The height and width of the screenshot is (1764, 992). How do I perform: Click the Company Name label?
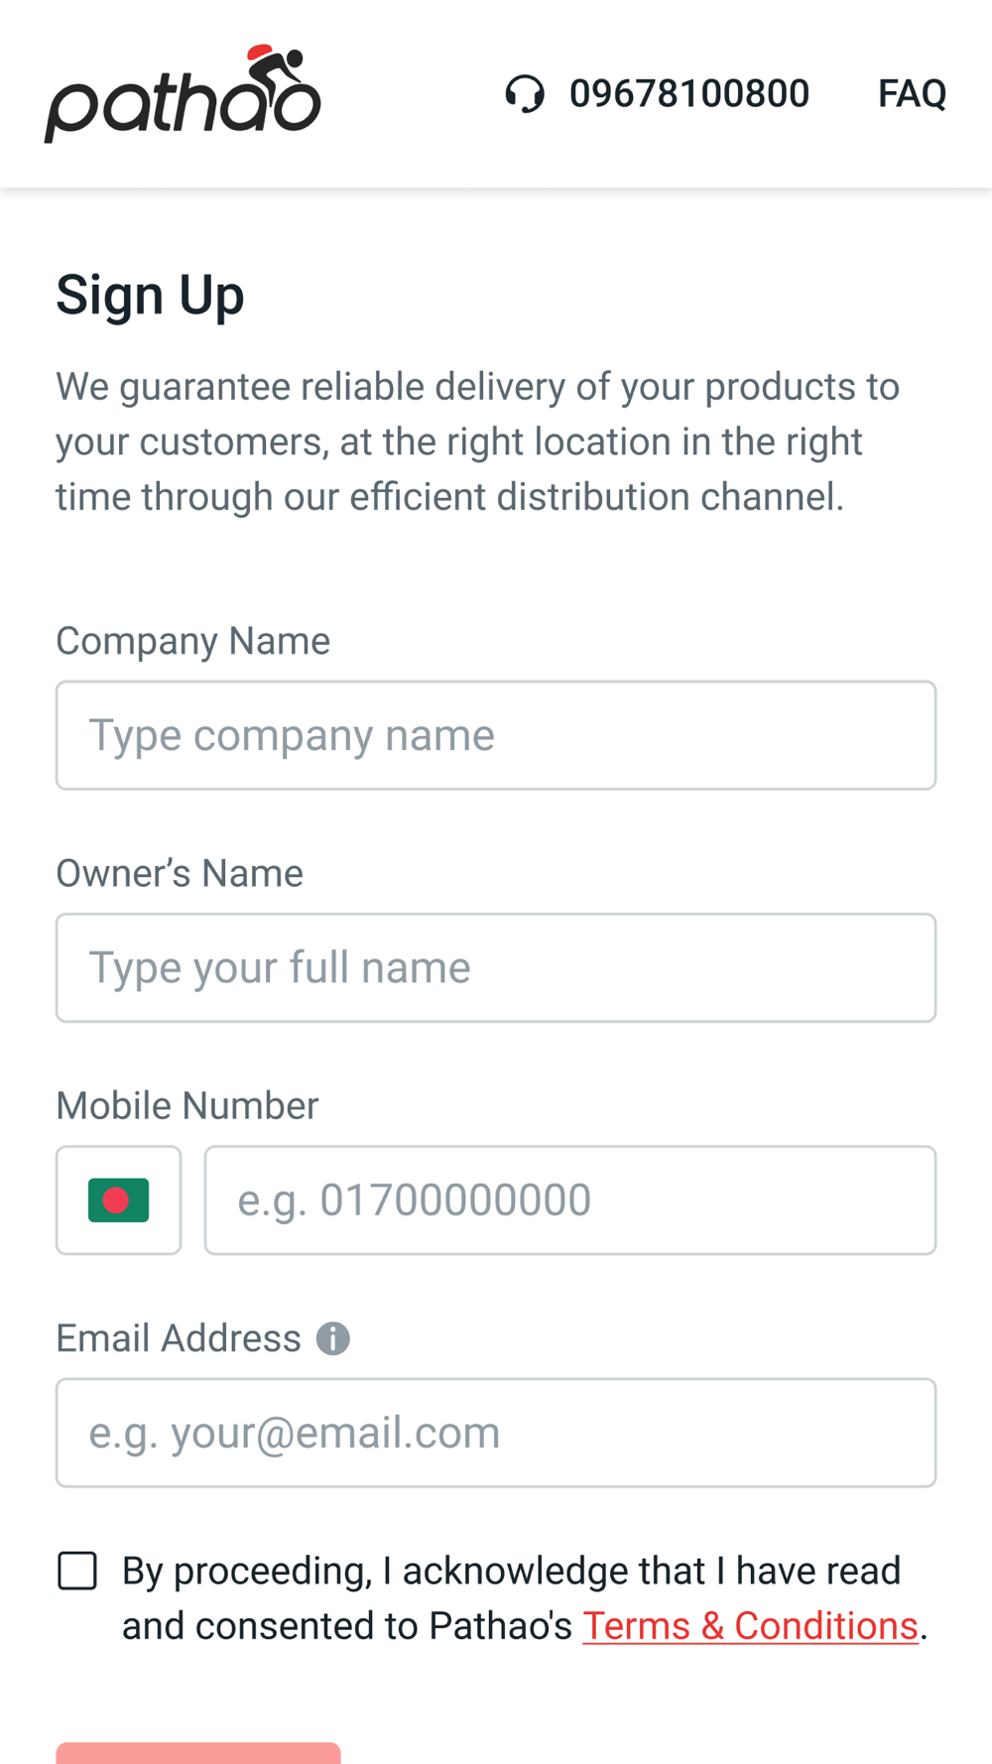tap(193, 641)
